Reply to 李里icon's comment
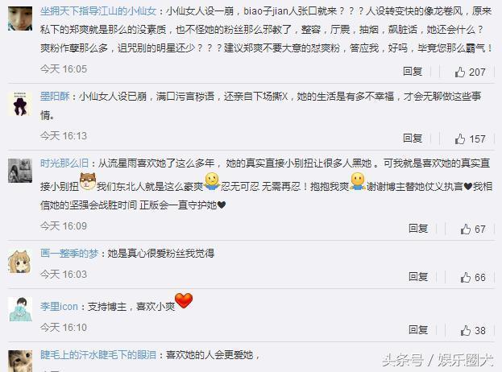The height and width of the screenshot is (372, 502). coord(418,330)
